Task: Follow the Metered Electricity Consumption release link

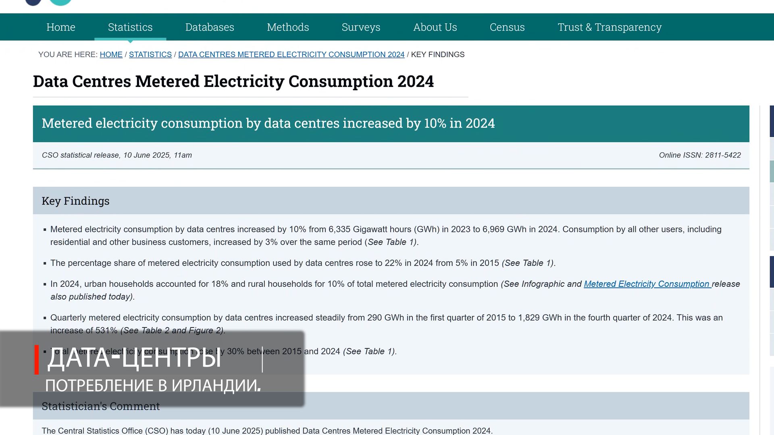Action: 647,284
